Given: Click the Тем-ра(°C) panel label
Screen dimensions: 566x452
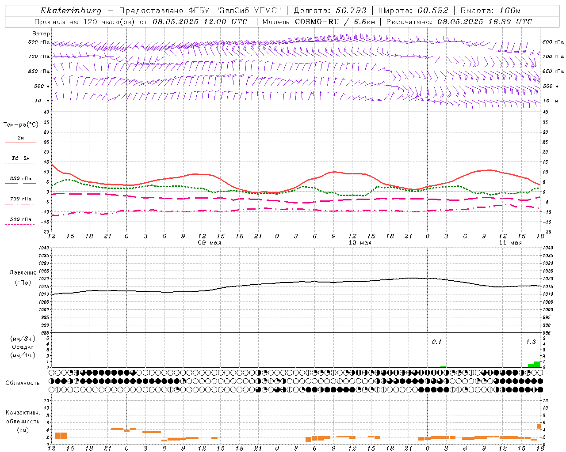Looking at the screenshot, I should click(x=21, y=125).
